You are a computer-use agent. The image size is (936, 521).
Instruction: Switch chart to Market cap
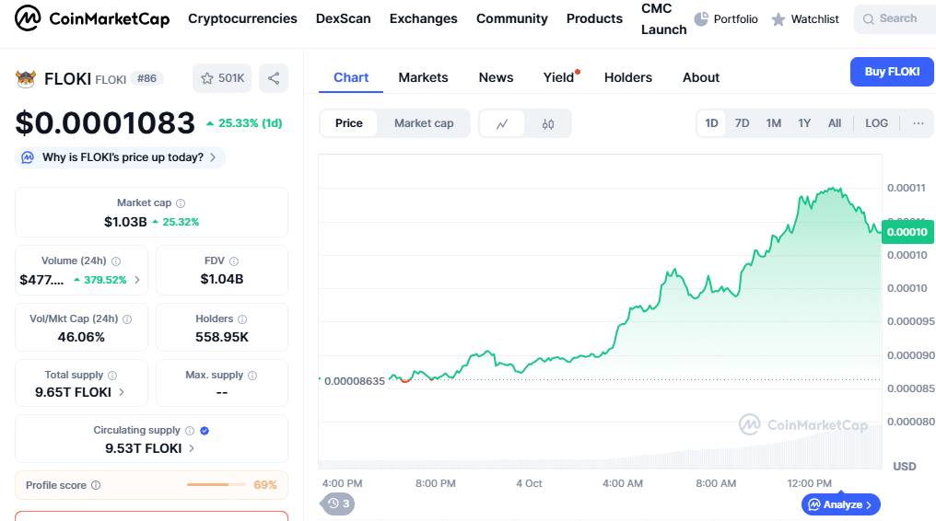point(424,123)
